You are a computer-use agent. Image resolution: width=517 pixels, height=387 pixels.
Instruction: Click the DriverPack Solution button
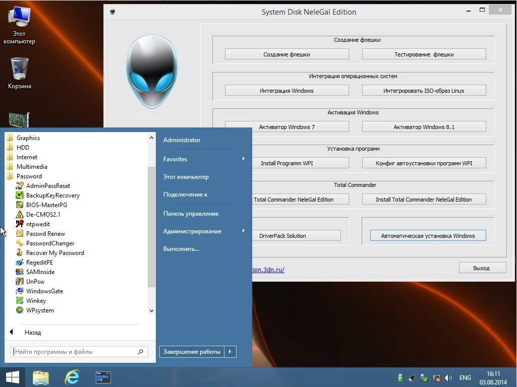coord(296,235)
